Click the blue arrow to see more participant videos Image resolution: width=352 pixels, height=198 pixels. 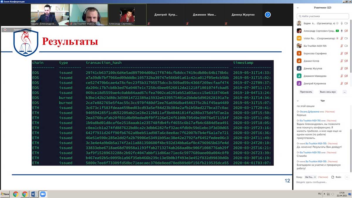coord(268,15)
